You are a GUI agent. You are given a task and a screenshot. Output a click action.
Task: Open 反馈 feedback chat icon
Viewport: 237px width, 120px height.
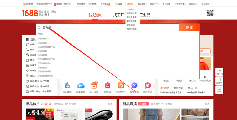[x=219, y=88]
